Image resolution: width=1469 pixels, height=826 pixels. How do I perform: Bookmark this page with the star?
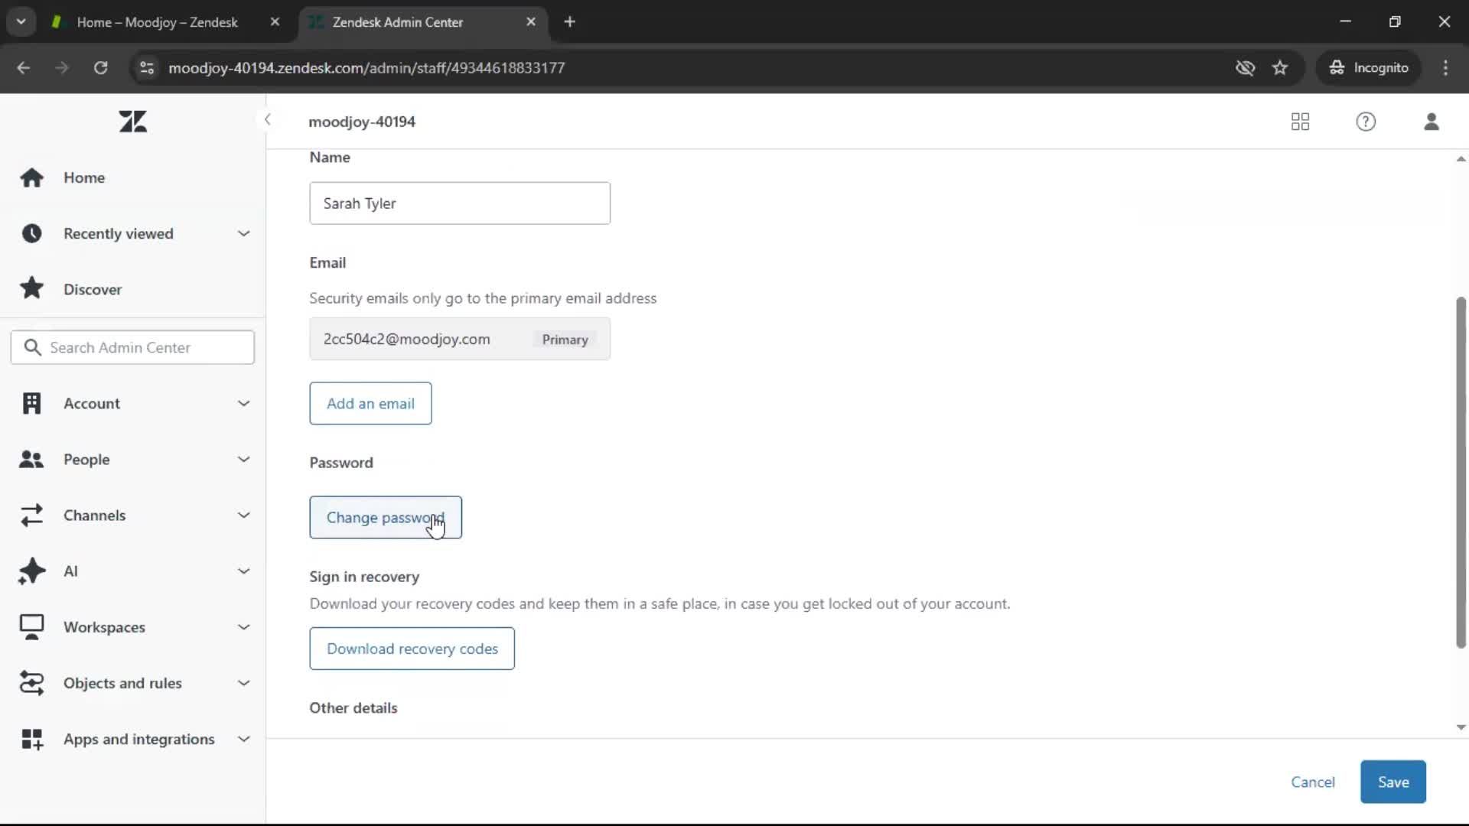(x=1280, y=67)
